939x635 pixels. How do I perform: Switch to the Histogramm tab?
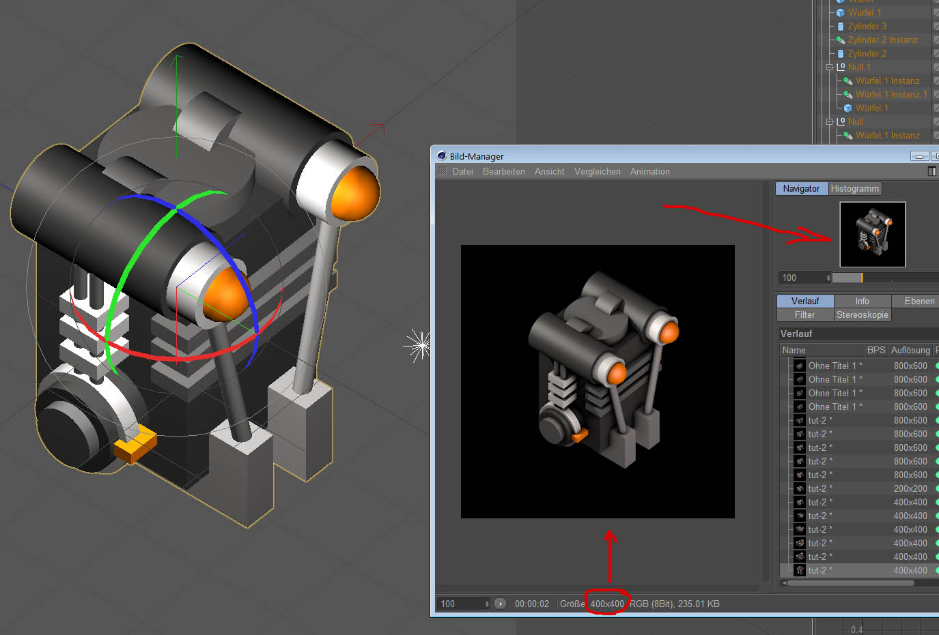(855, 188)
